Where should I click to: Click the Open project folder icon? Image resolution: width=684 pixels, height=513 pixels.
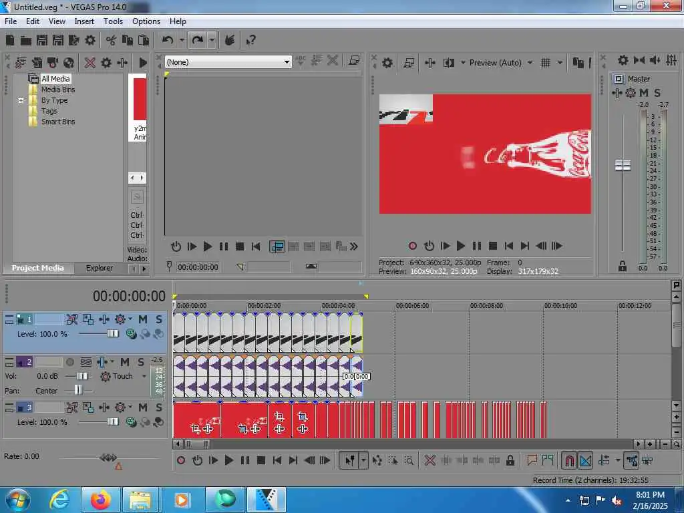26,41
